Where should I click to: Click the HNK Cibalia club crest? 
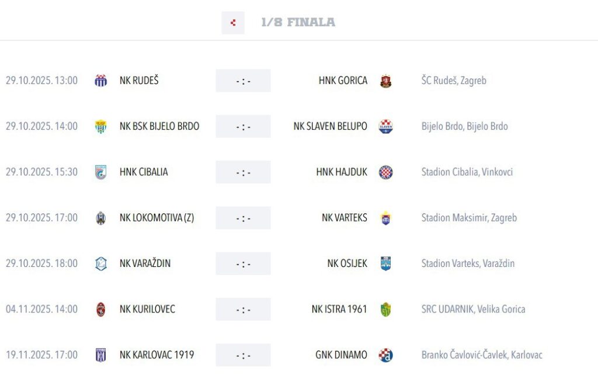coord(101,172)
